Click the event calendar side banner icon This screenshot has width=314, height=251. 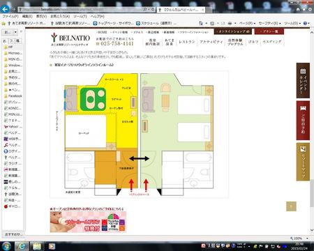tap(303, 80)
